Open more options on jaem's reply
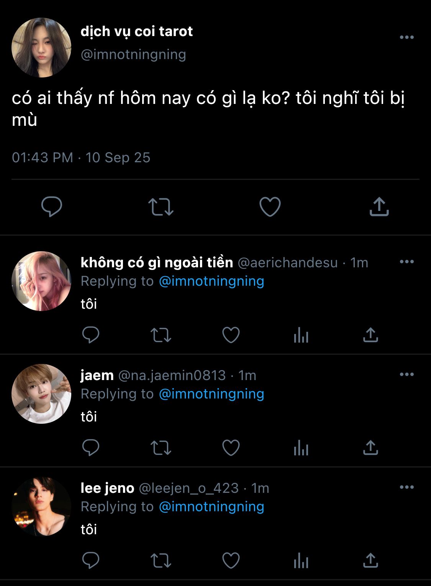Image resolution: width=431 pixels, height=586 pixels. tap(406, 375)
